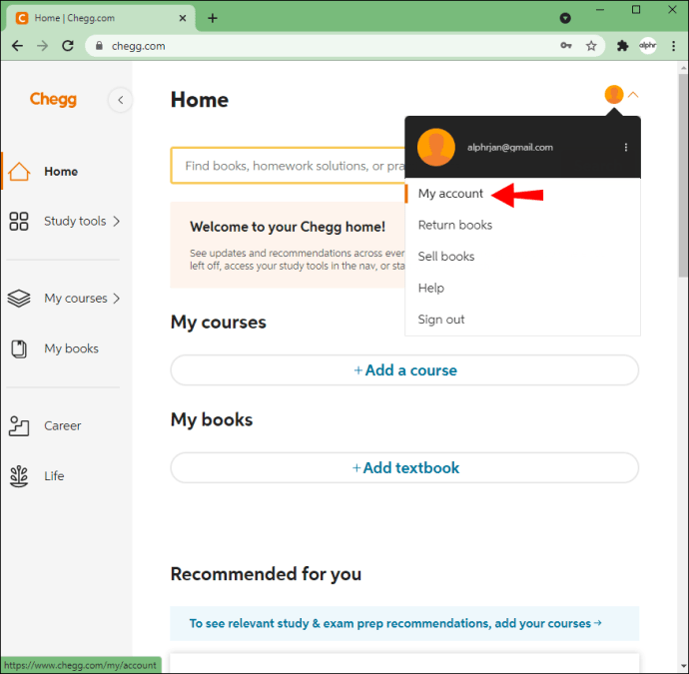
Task: Click the My courses stacked layers icon
Action: tap(19, 299)
